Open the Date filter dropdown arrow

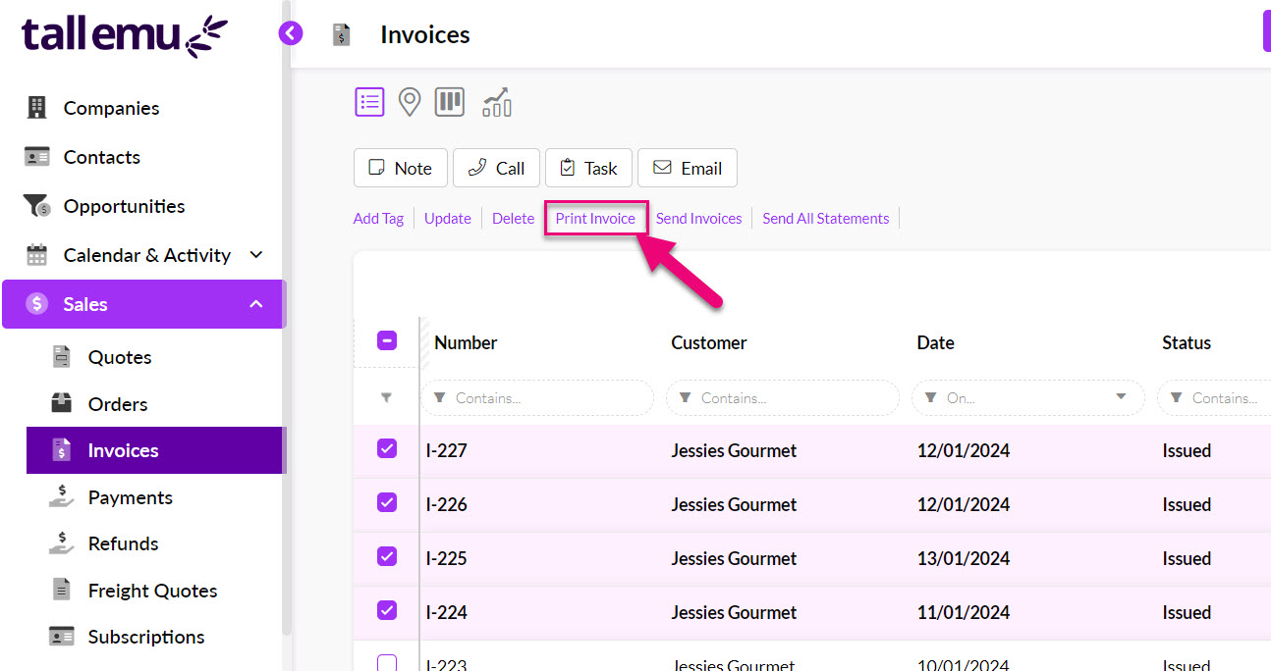[x=1121, y=397]
